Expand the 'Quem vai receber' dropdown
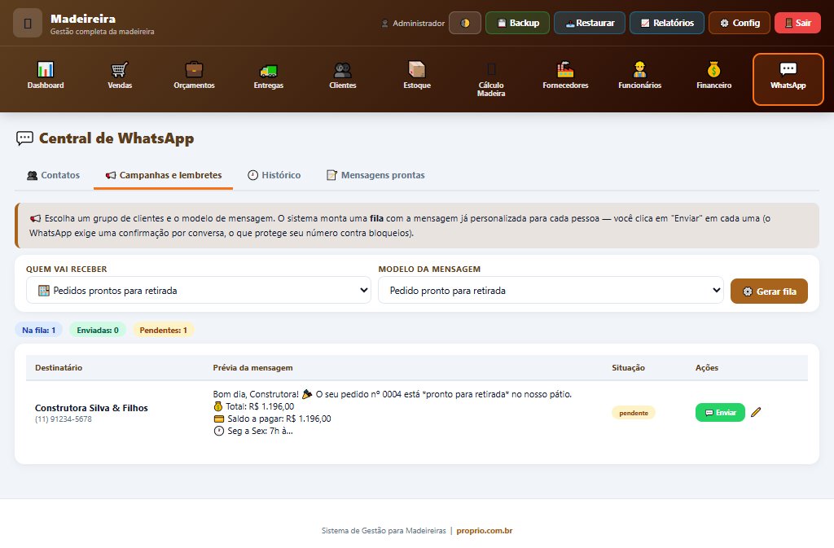Screen dimensions: 834x548 (199, 290)
